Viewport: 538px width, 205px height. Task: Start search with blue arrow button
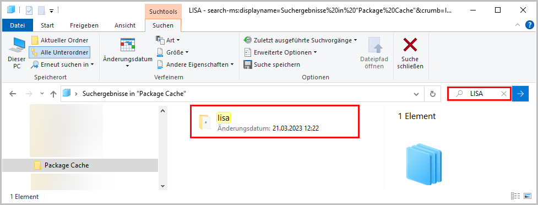(520, 93)
